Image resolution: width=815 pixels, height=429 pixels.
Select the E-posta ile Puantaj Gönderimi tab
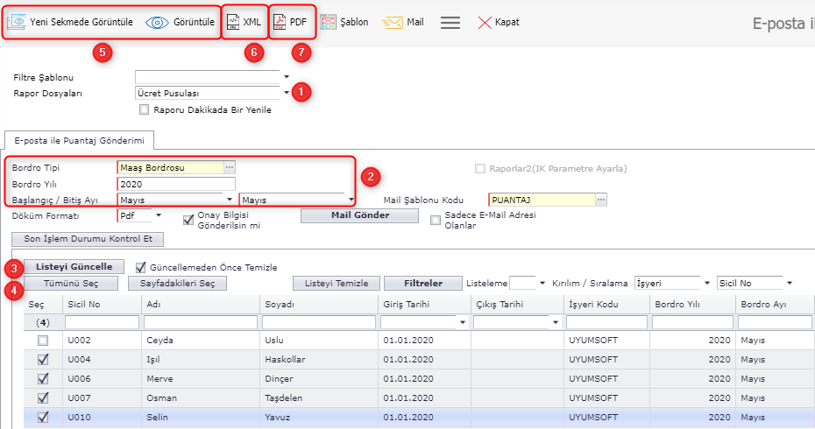80,139
